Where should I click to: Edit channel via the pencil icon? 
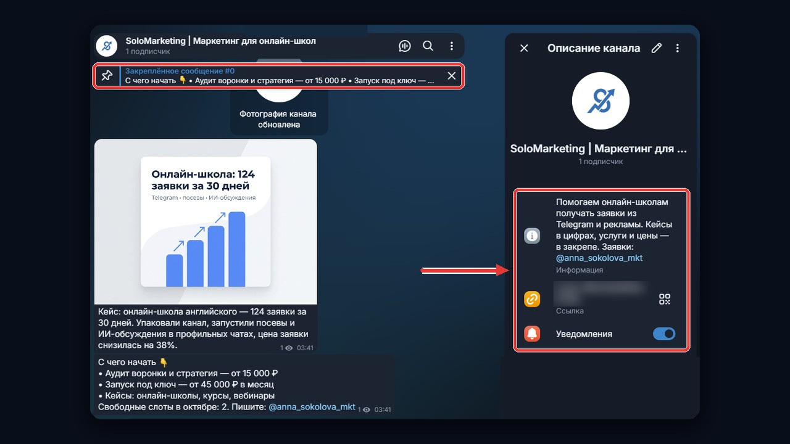(657, 48)
